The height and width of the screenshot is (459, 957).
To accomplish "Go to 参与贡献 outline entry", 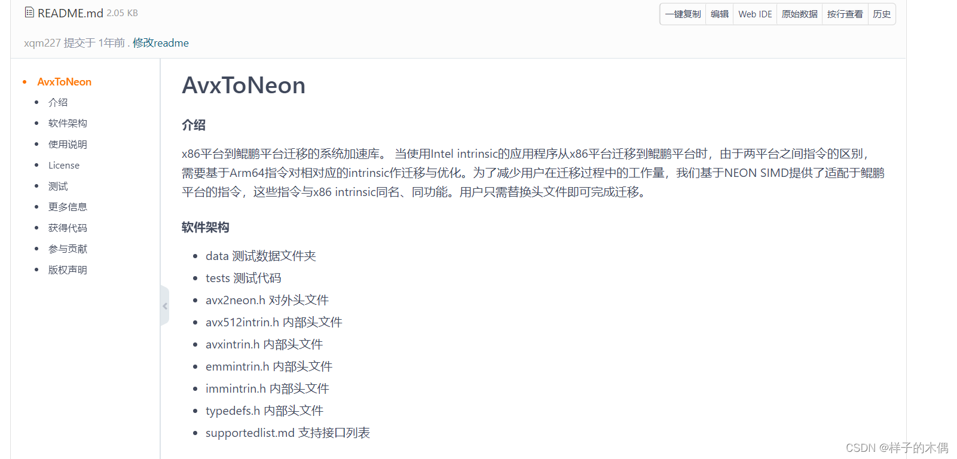I will click(x=68, y=249).
